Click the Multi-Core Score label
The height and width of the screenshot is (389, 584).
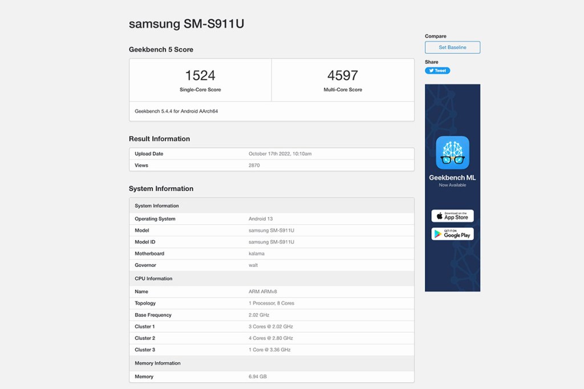(343, 90)
